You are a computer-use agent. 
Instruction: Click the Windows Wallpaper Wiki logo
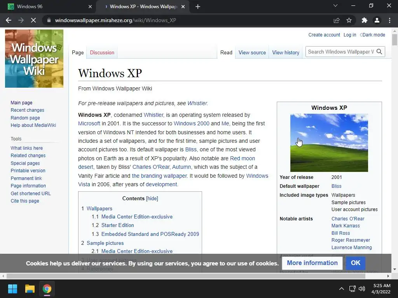[34, 59]
